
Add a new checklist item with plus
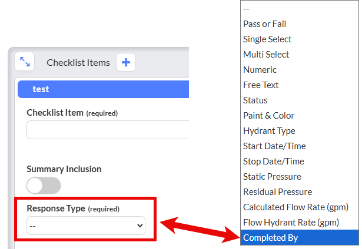[125, 62]
